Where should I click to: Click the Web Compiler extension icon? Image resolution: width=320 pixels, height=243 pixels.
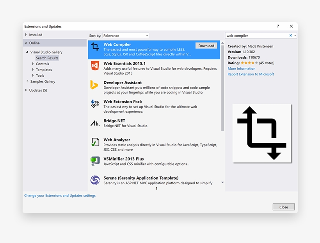(x=95, y=47)
